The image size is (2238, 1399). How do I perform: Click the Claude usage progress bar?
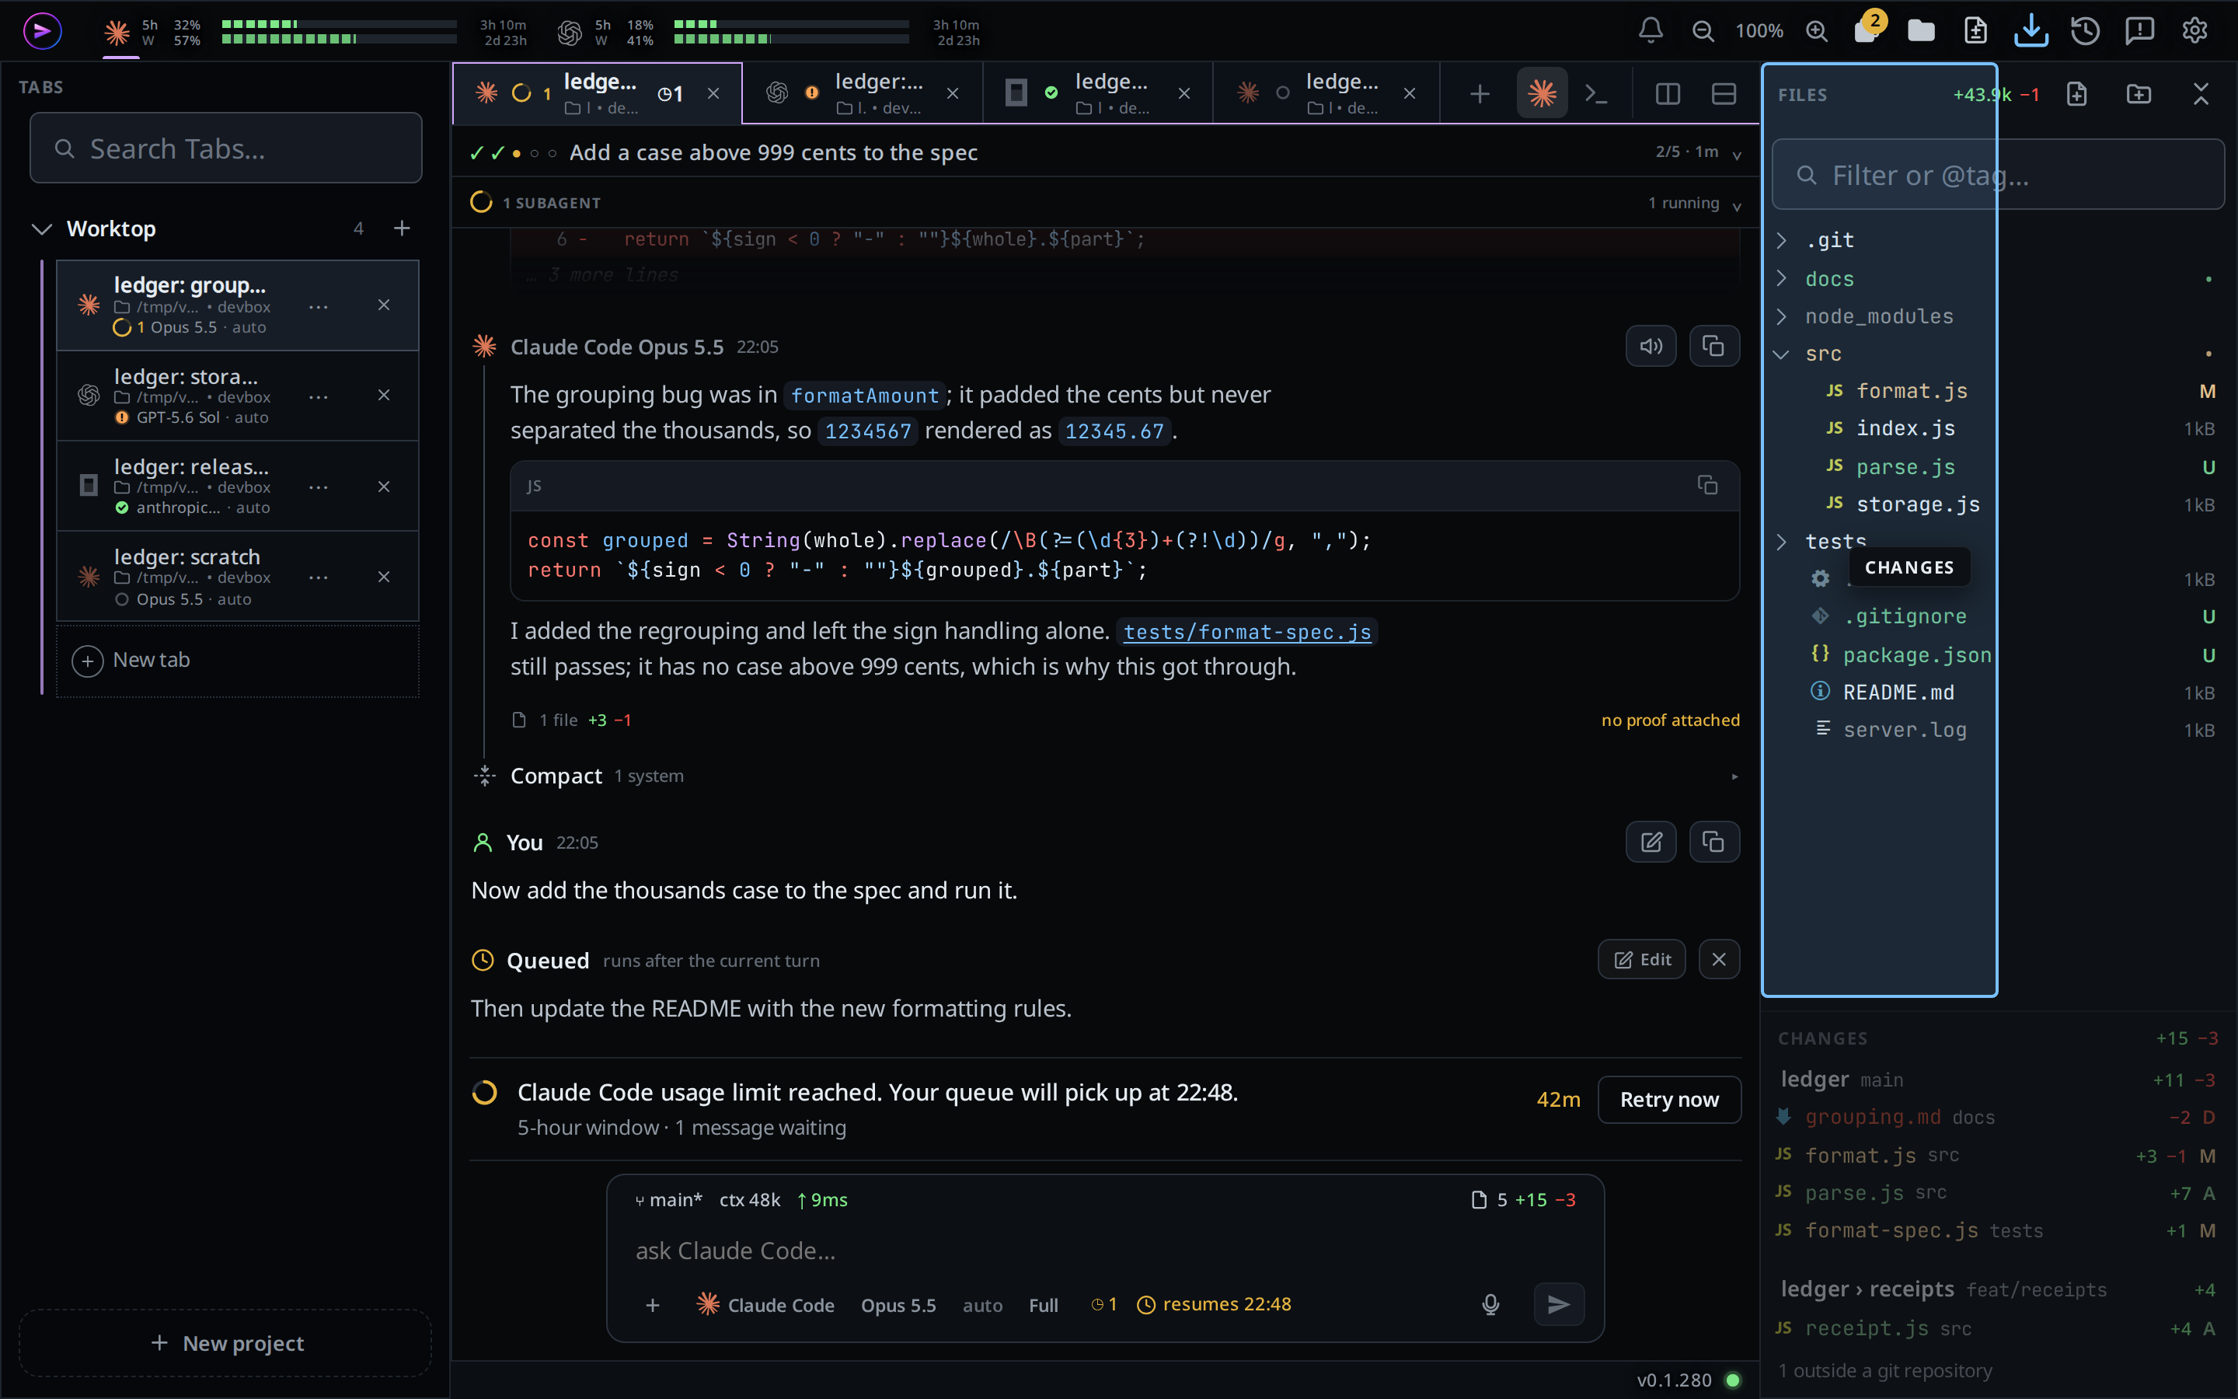click(339, 31)
